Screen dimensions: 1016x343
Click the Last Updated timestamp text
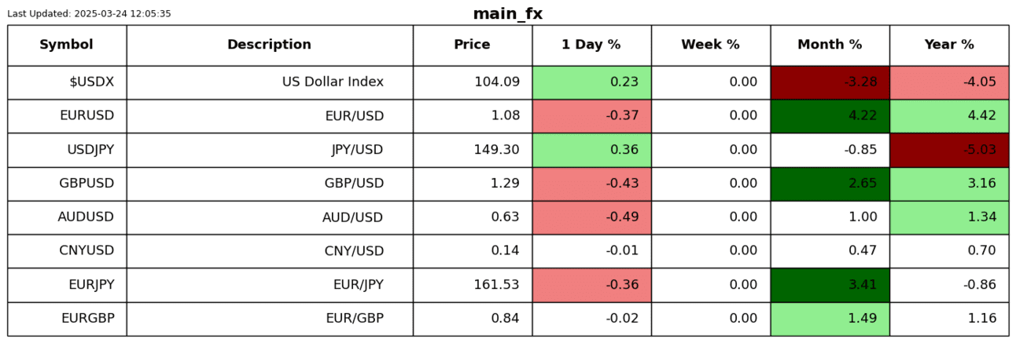click(x=89, y=13)
